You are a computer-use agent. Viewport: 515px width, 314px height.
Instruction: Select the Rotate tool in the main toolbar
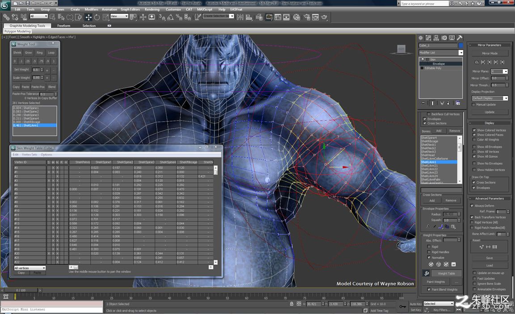[x=97, y=17]
